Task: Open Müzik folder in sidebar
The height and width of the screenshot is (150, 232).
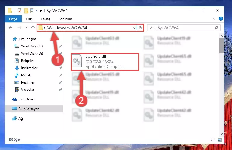Action: click(23, 75)
